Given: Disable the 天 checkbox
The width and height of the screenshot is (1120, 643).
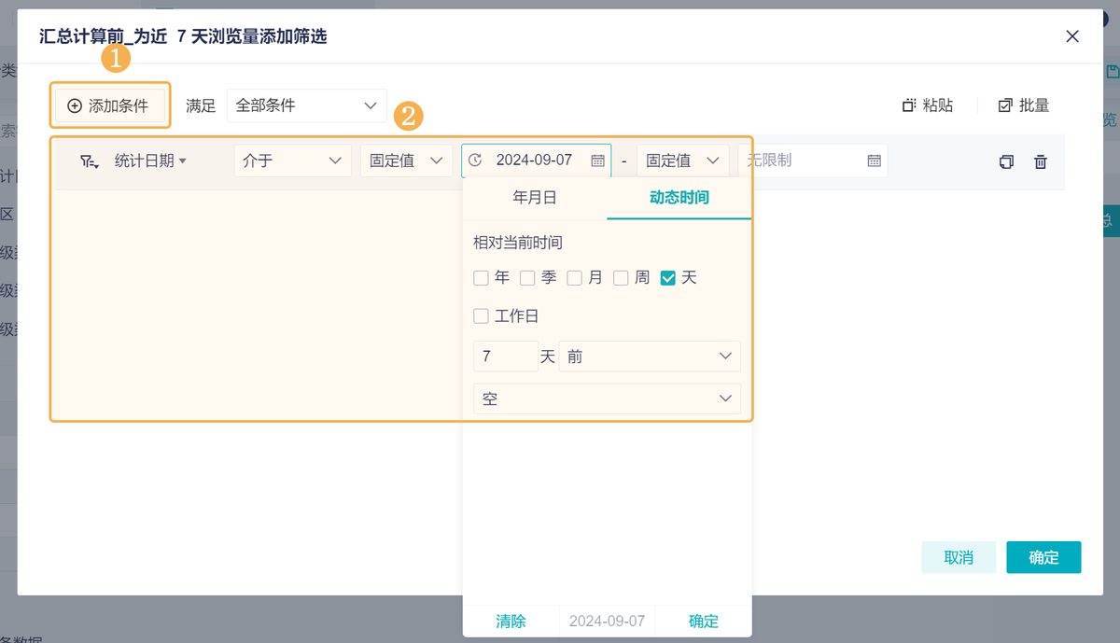Looking at the screenshot, I should click(x=668, y=277).
